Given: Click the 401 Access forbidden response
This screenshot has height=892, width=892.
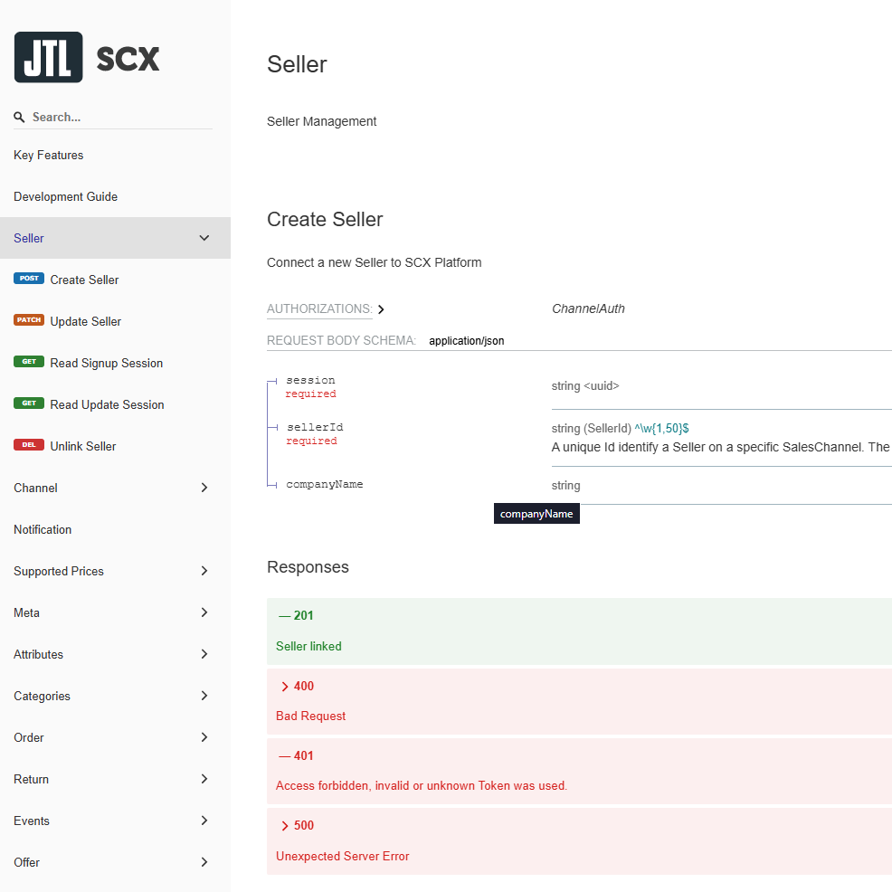Looking at the screenshot, I should point(579,771).
